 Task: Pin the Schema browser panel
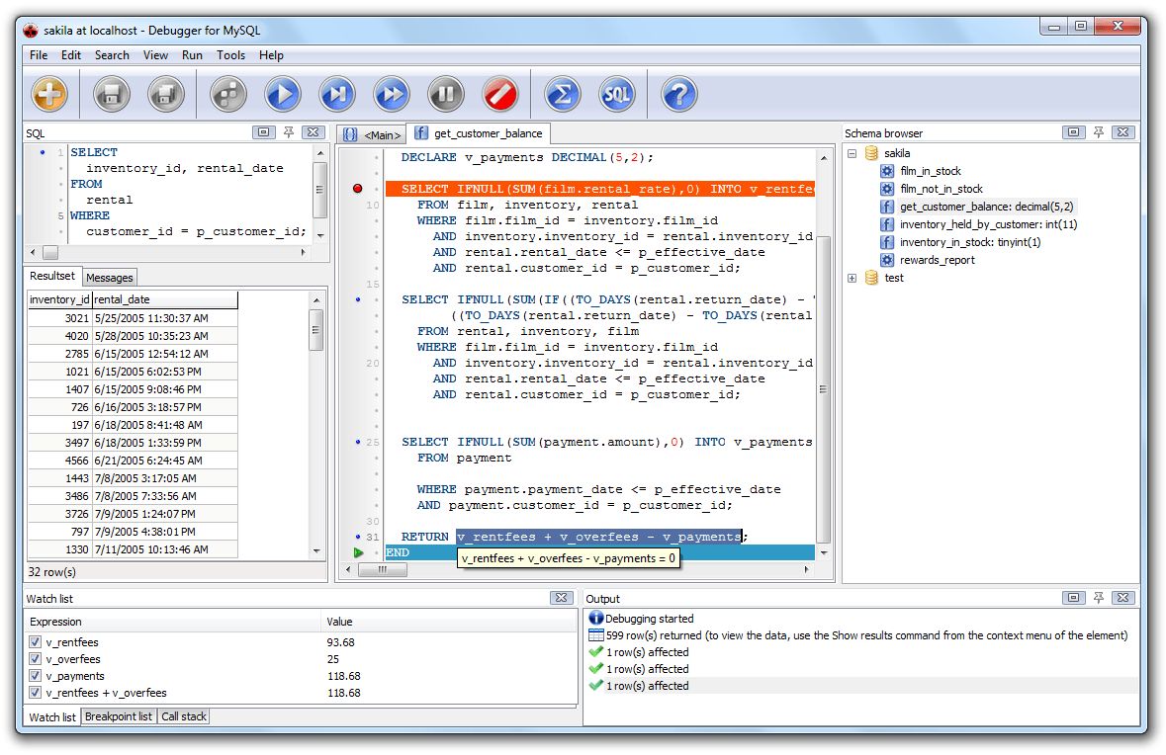pyautogui.click(x=1101, y=131)
